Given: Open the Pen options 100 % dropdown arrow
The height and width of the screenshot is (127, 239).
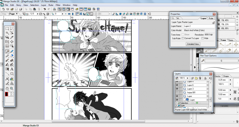Looking at the screenshot, I should (230, 84).
